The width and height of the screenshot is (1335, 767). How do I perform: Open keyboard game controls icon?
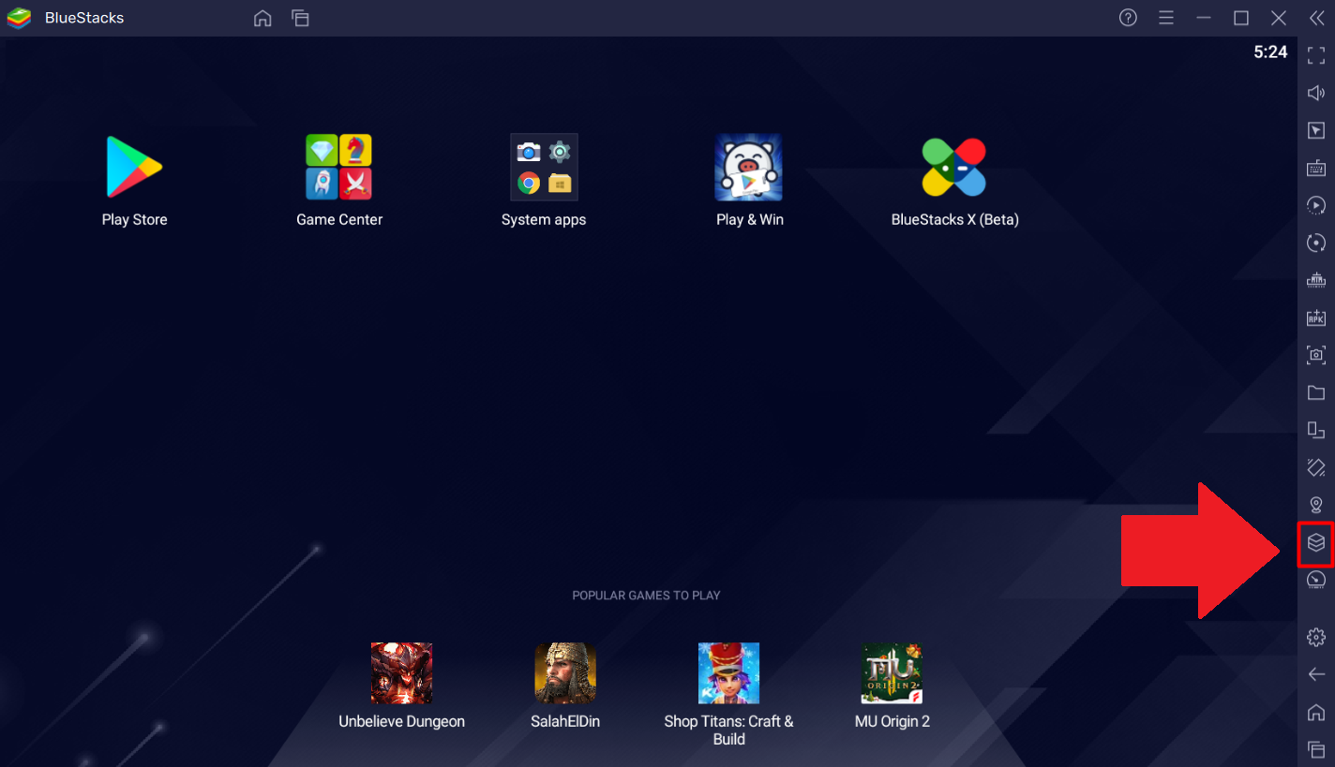pyautogui.click(x=1316, y=168)
